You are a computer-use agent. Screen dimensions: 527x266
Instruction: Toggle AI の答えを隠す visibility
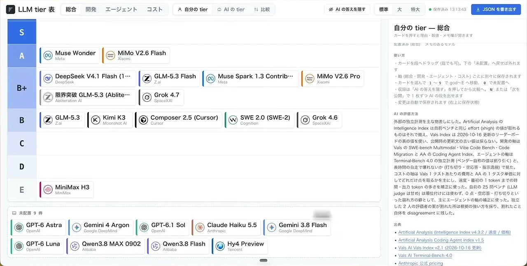pyautogui.click(x=347, y=9)
